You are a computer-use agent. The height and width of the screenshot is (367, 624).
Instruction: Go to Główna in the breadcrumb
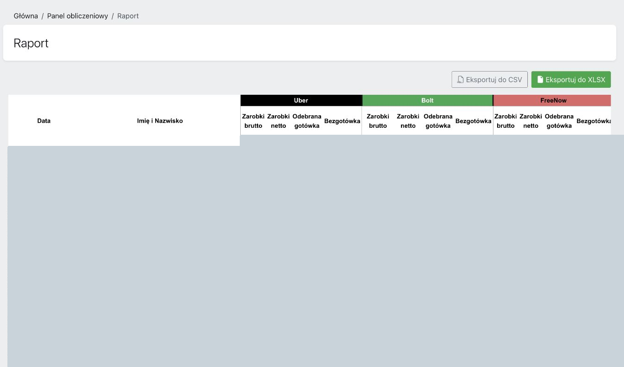26,16
